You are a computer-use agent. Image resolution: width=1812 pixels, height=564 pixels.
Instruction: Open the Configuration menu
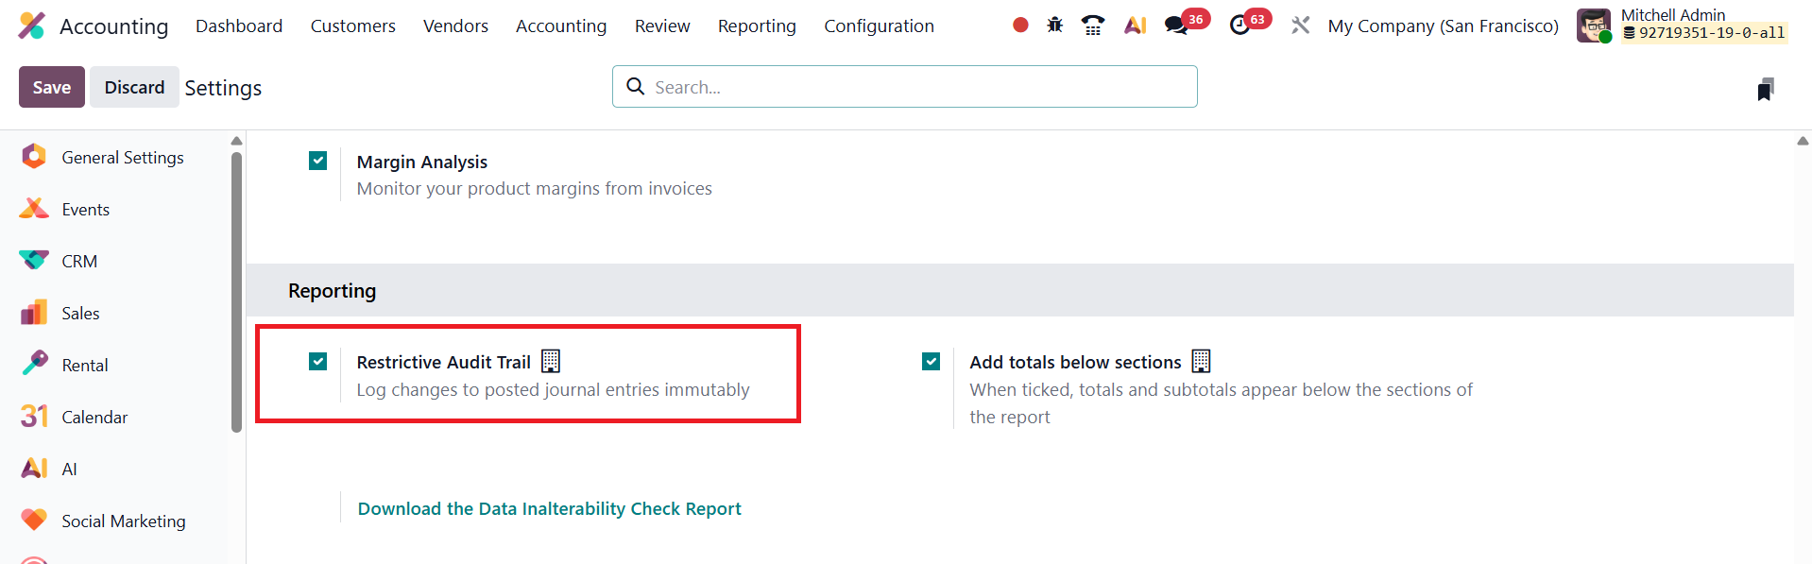pos(879,26)
